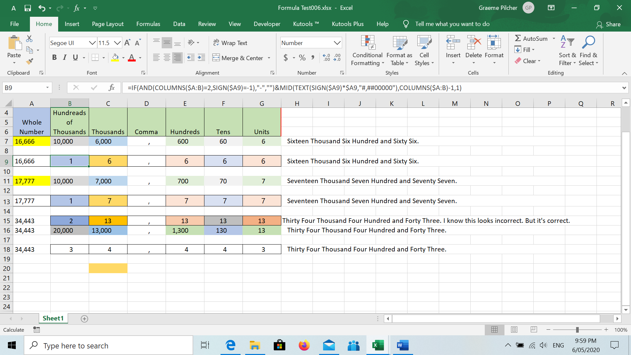The height and width of the screenshot is (355, 631).
Task: Click the Increase Decimal icon
Action: [x=326, y=58]
